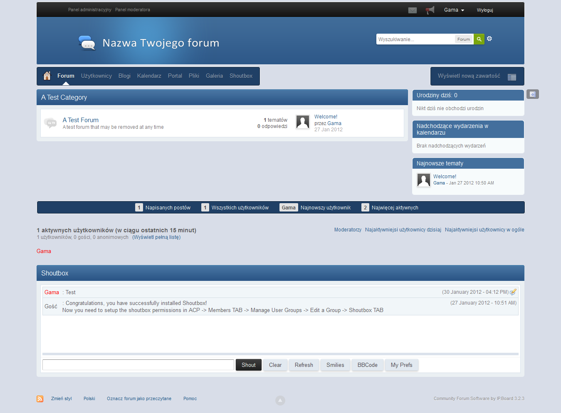Screen dimensions: 561x413
Task: Open the Gama username dropdown
Action: coord(454,10)
